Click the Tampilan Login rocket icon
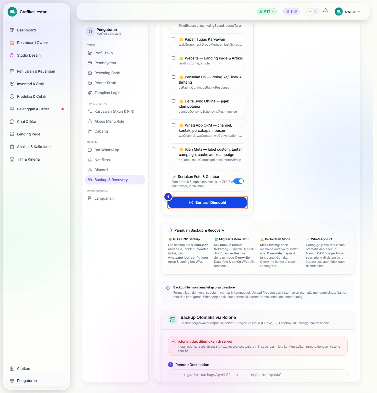 click(90, 93)
